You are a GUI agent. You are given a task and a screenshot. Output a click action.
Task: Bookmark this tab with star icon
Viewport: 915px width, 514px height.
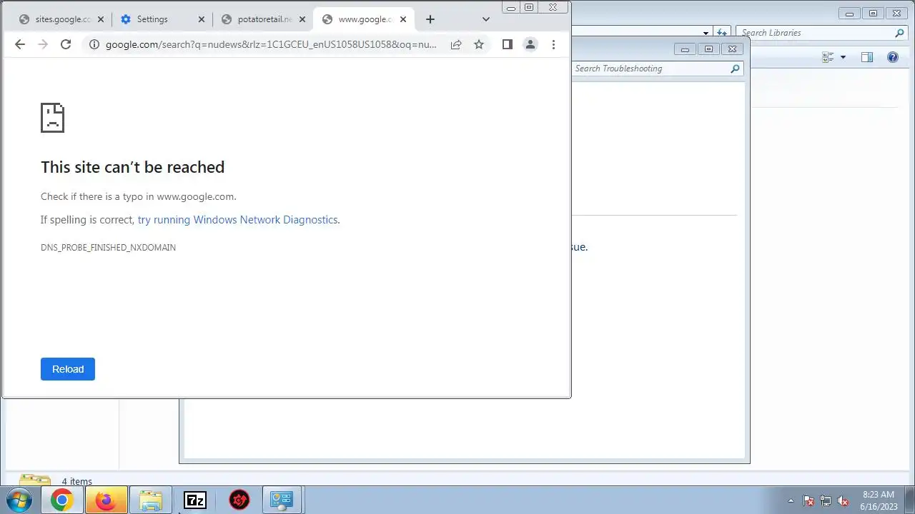point(479,44)
